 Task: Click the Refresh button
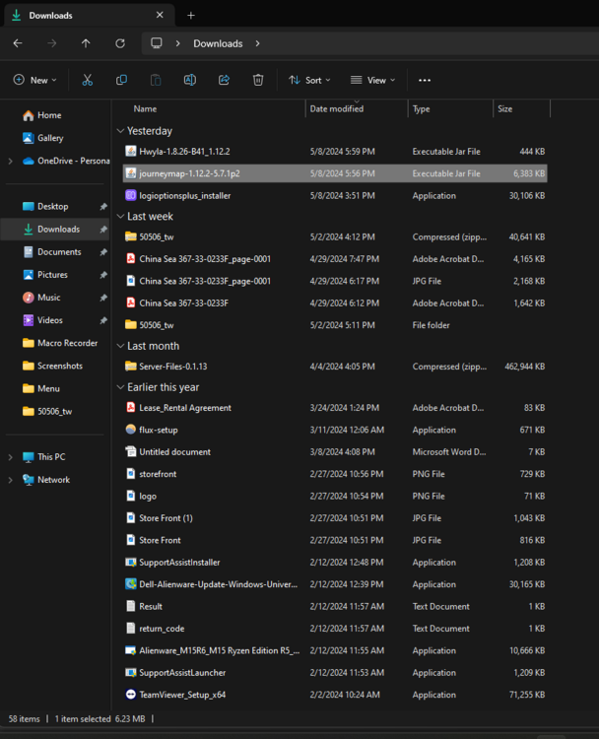120,43
